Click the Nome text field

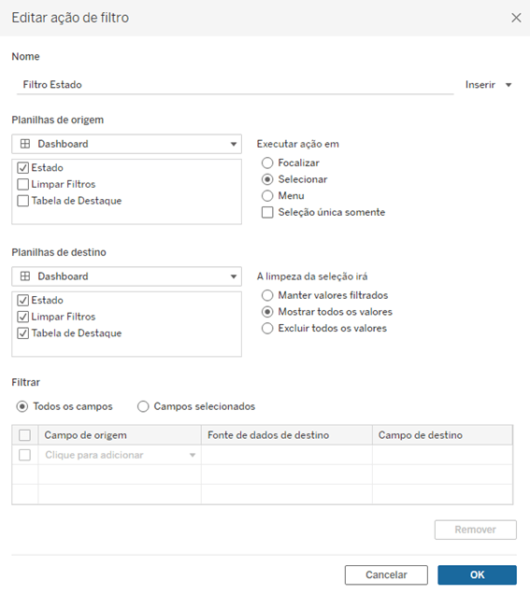tap(235, 85)
